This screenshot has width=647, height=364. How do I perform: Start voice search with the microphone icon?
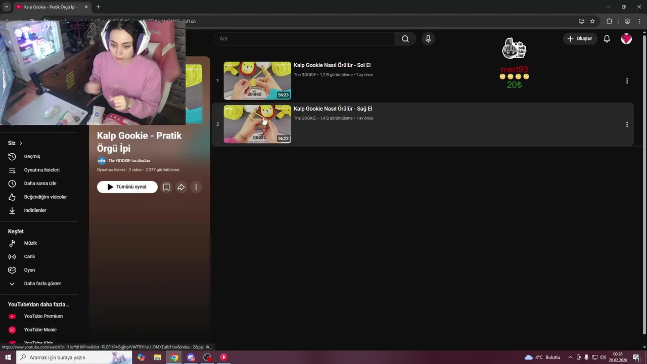(x=428, y=39)
